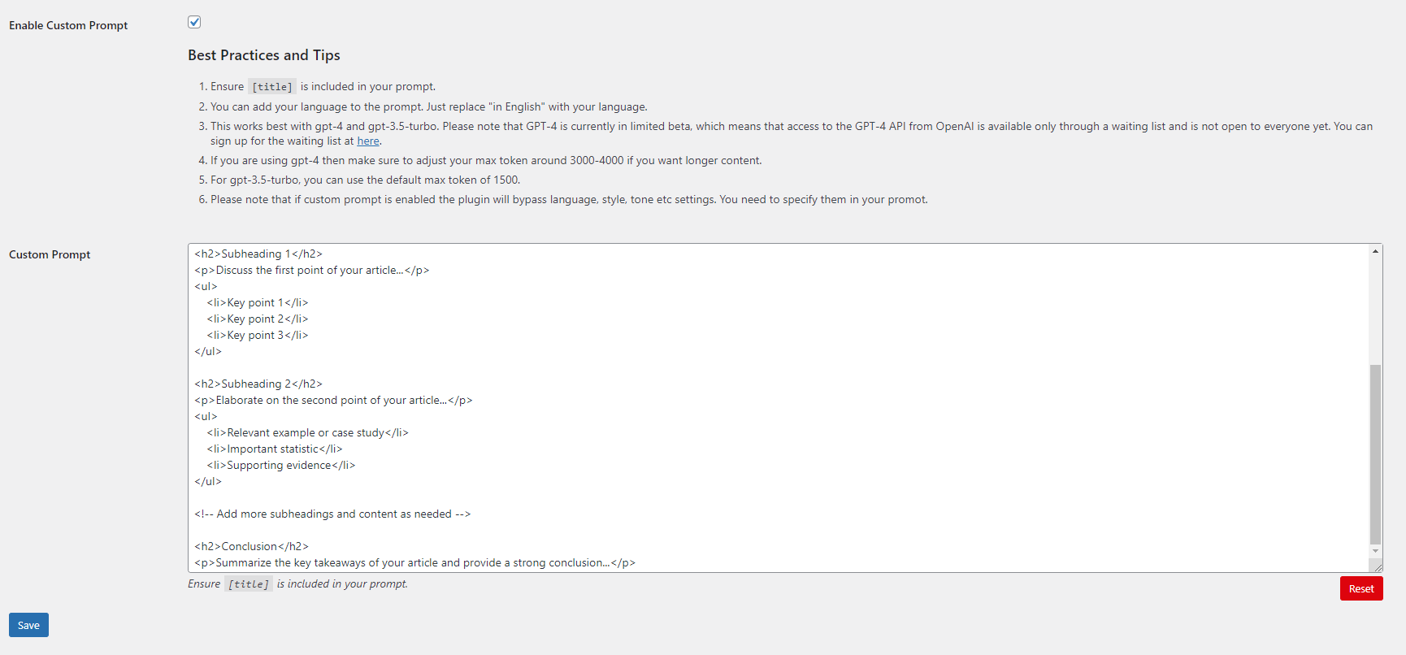
Task: Place cursor on the Subheading 1 line
Action: [258, 254]
